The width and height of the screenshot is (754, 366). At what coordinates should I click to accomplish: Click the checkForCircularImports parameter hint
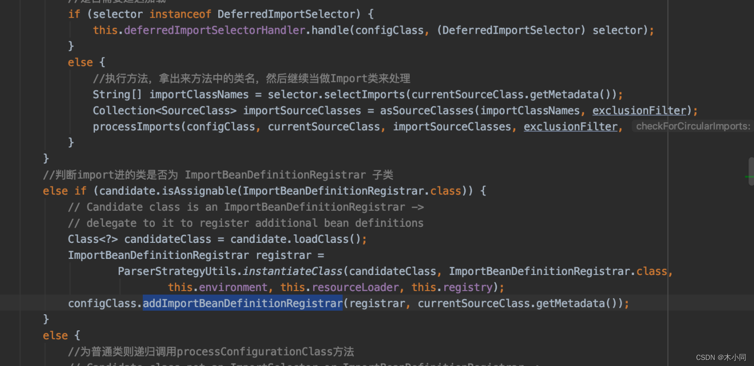pos(693,126)
